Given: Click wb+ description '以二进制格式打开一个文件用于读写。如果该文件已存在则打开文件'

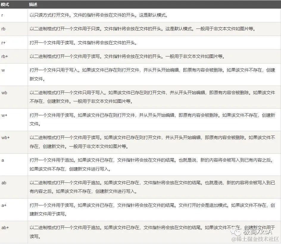Looking at the screenshot, I should pyautogui.click(x=152, y=142).
